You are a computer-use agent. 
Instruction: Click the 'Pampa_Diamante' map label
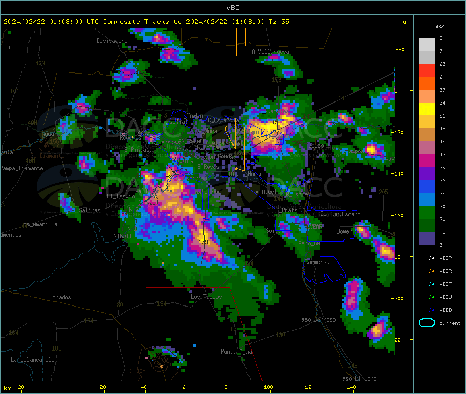point(22,168)
